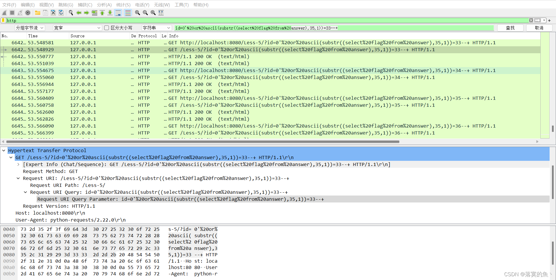Click the find packet search string field

pos(334,28)
